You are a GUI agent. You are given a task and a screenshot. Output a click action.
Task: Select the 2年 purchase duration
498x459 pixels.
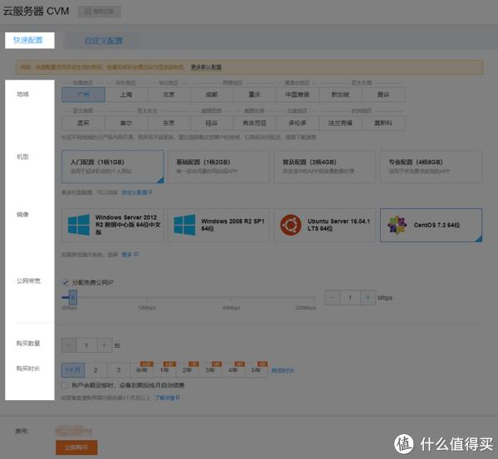pyautogui.click(x=188, y=370)
